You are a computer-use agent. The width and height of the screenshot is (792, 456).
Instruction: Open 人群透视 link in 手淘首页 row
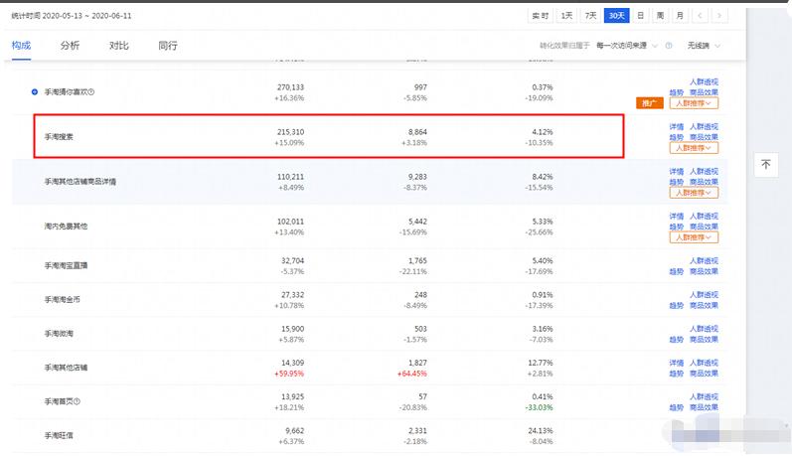coord(705,397)
